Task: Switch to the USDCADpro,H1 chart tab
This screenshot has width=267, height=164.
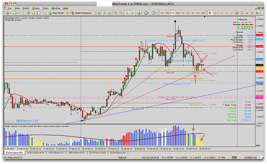Action: point(56,153)
